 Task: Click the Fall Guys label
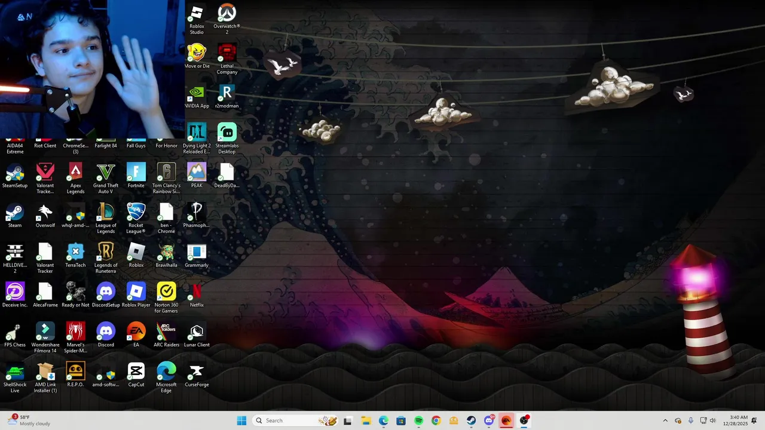point(136,146)
